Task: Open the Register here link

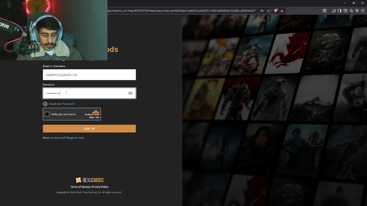Action: (x=75, y=138)
